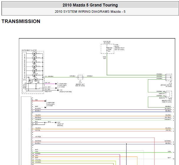The width and height of the screenshot is (179, 165).
Task: Click the Fuse Block location label
Action: point(119,47)
